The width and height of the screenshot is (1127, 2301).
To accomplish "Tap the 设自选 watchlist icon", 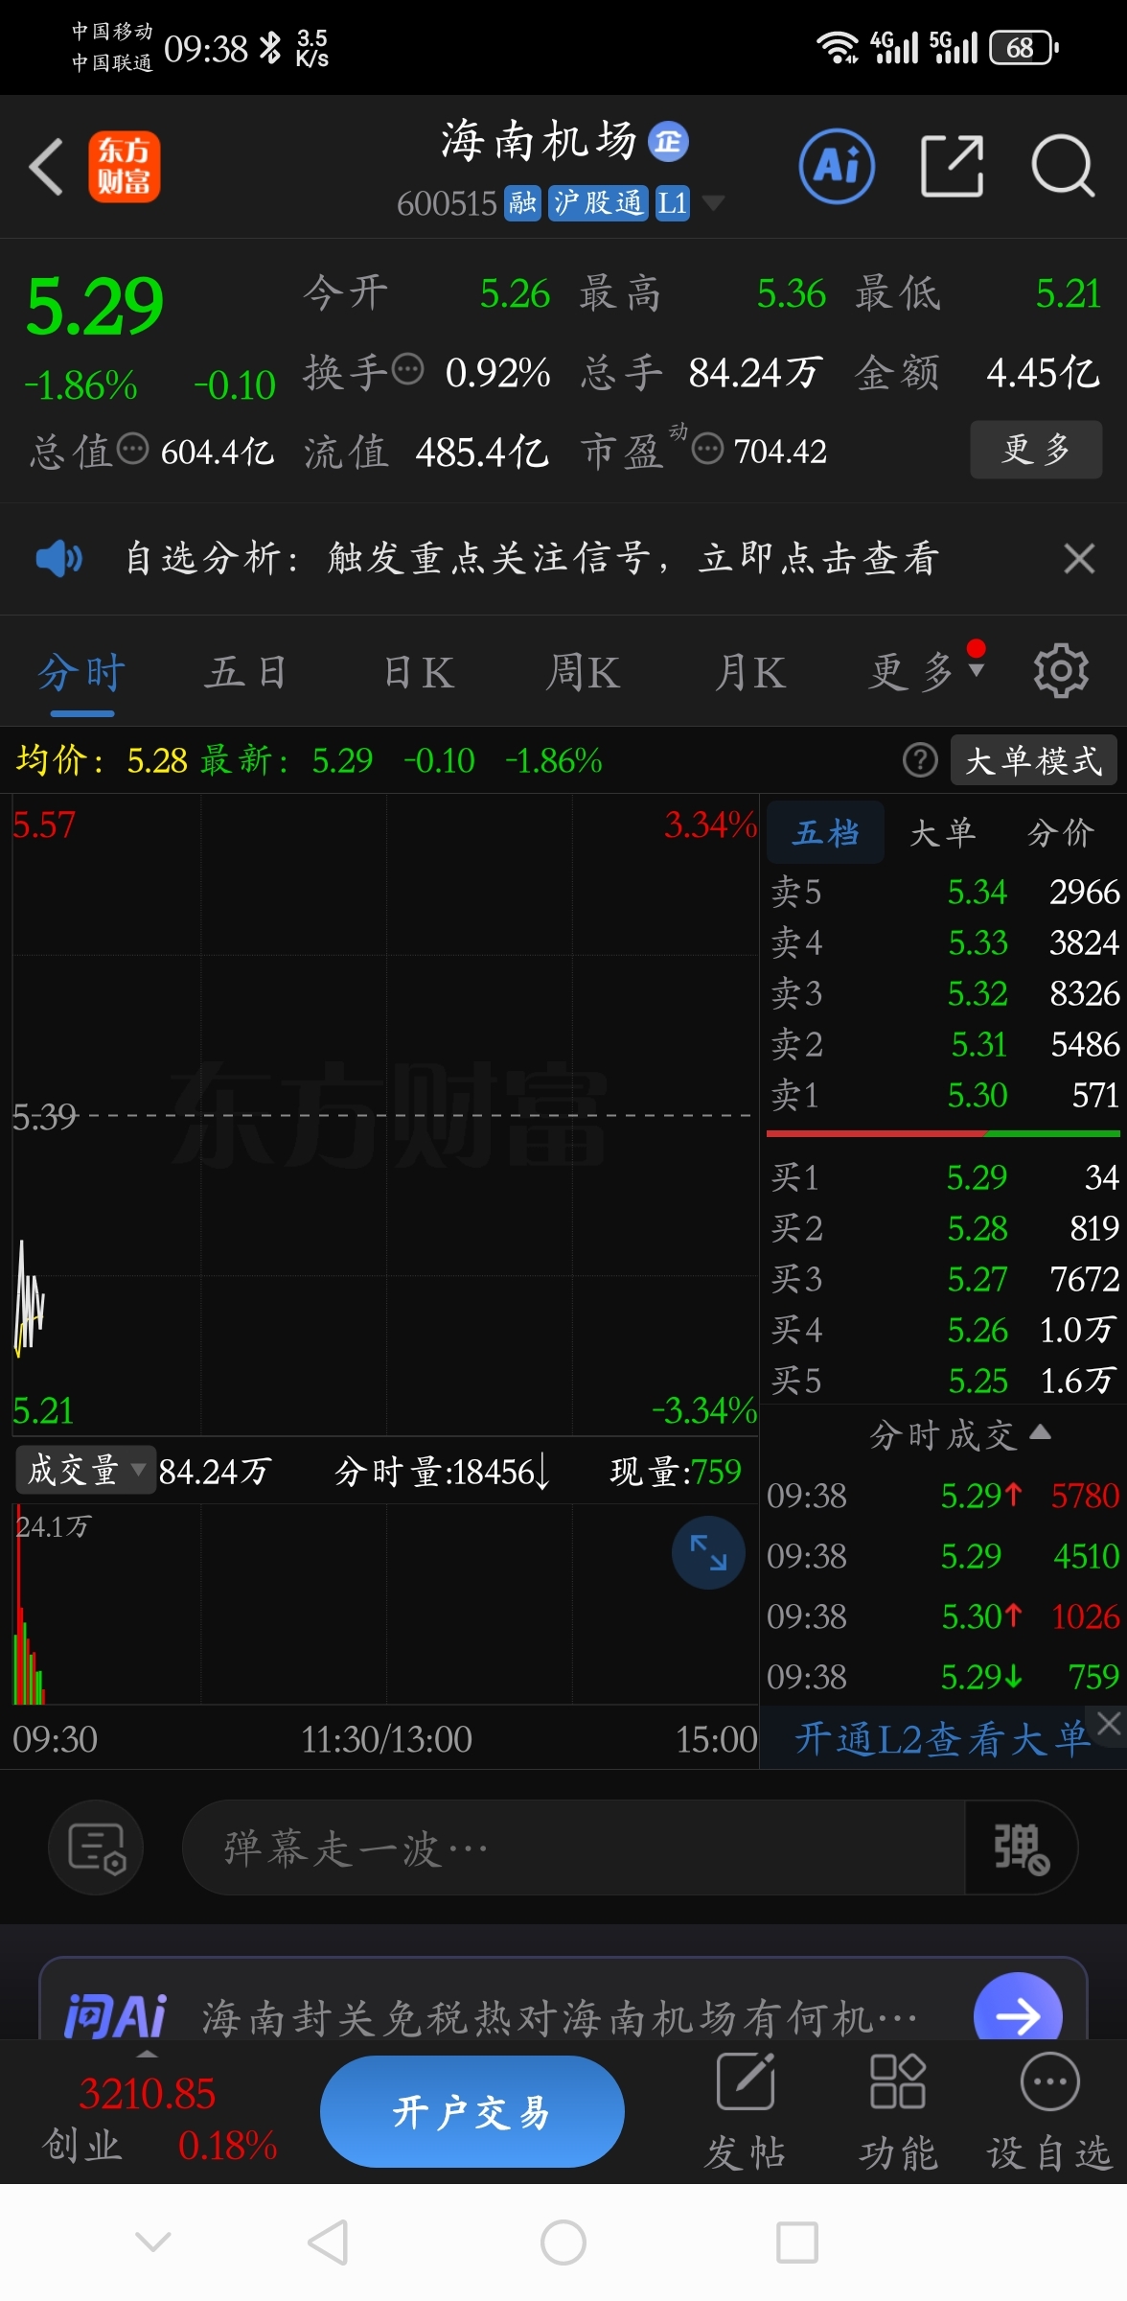I will [x=1049, y=2113].
